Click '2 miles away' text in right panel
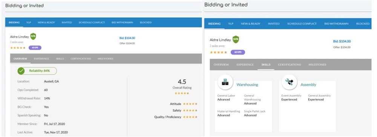This screenshot has width=377, height=137. (x=218, y=46)
